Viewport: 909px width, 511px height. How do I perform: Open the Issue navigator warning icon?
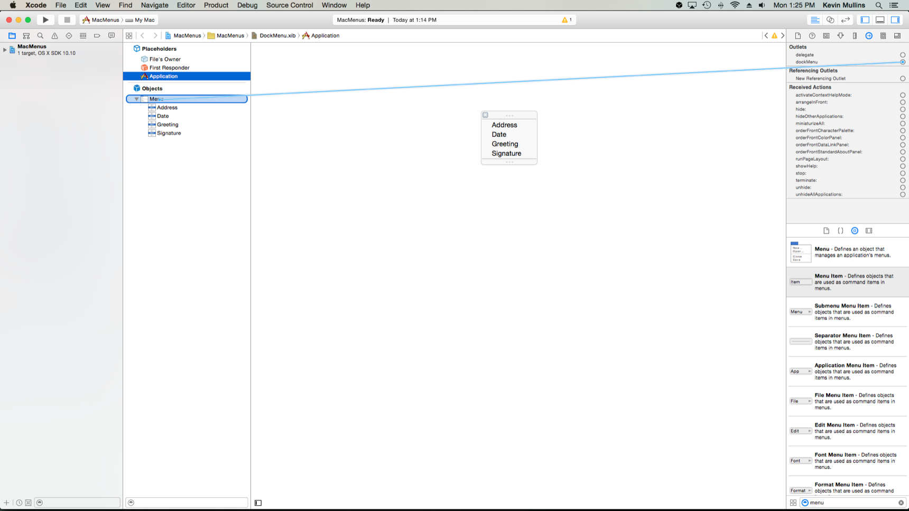pos(54,36)
